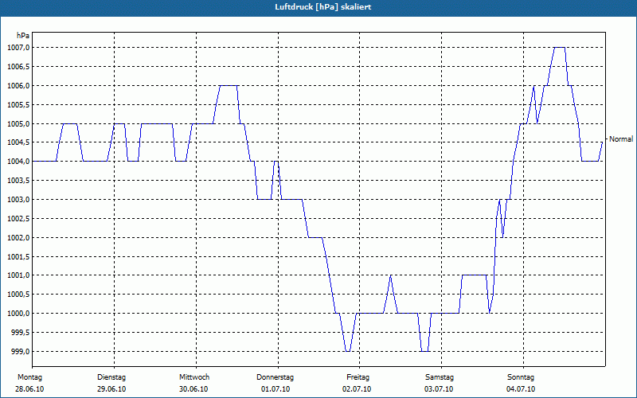
Task: Click the date 30.06.10
Action: [x=193, y=389]
